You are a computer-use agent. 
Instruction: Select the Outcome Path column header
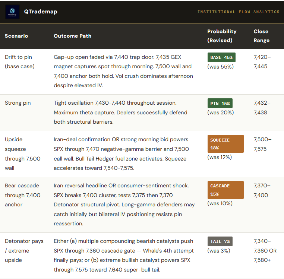72,36
